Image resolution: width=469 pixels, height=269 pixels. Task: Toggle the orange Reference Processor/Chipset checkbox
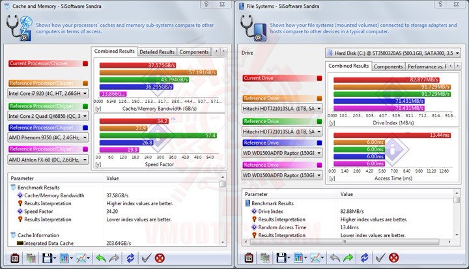85,83
